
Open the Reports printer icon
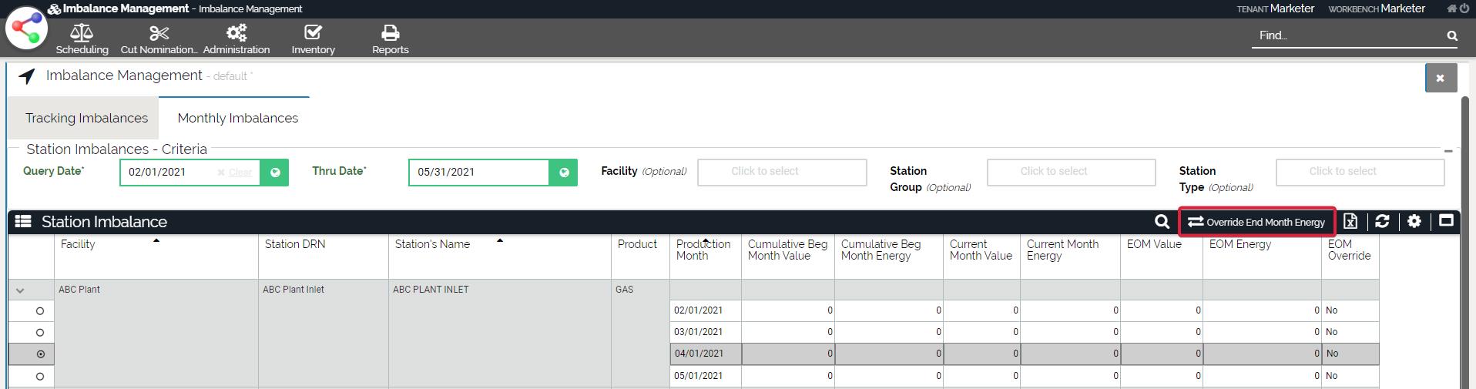coord(391,39)
